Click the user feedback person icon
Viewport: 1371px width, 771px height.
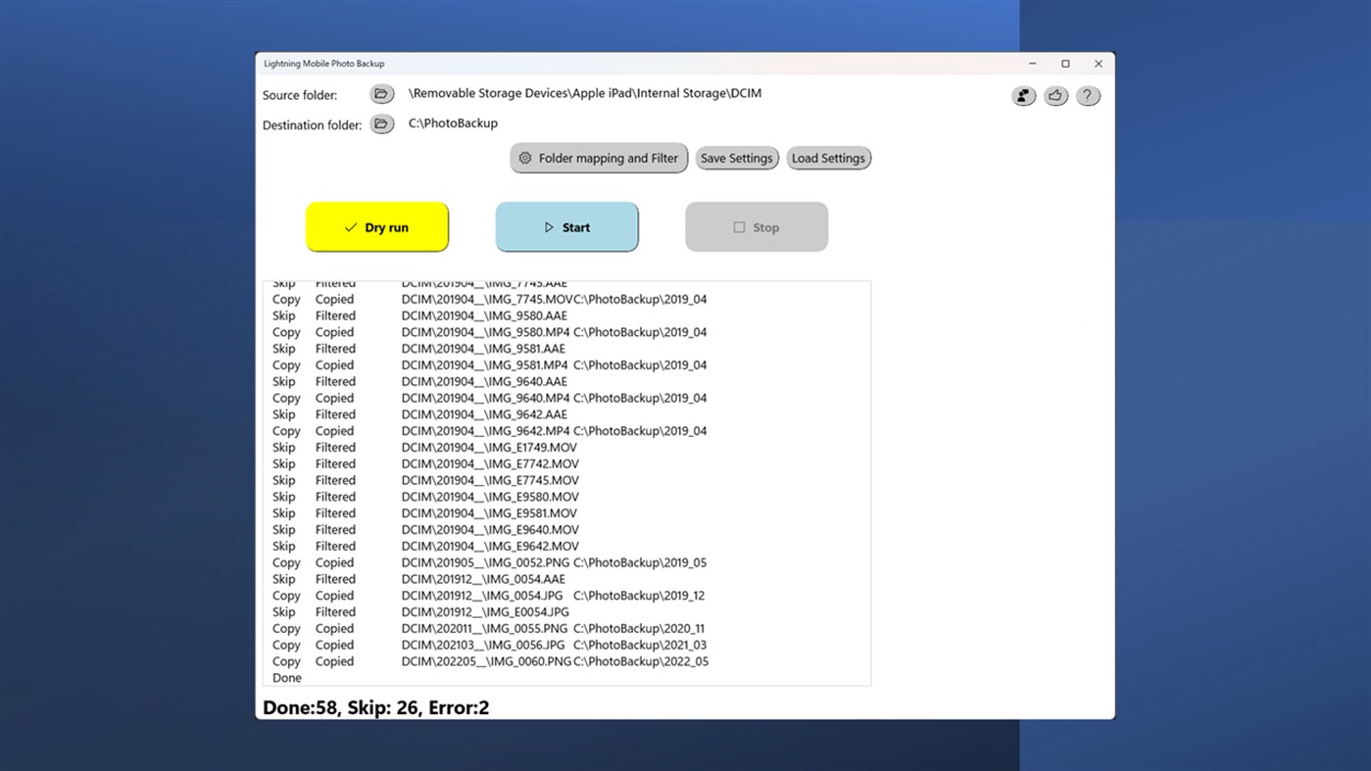click(x=1023, y=95)
